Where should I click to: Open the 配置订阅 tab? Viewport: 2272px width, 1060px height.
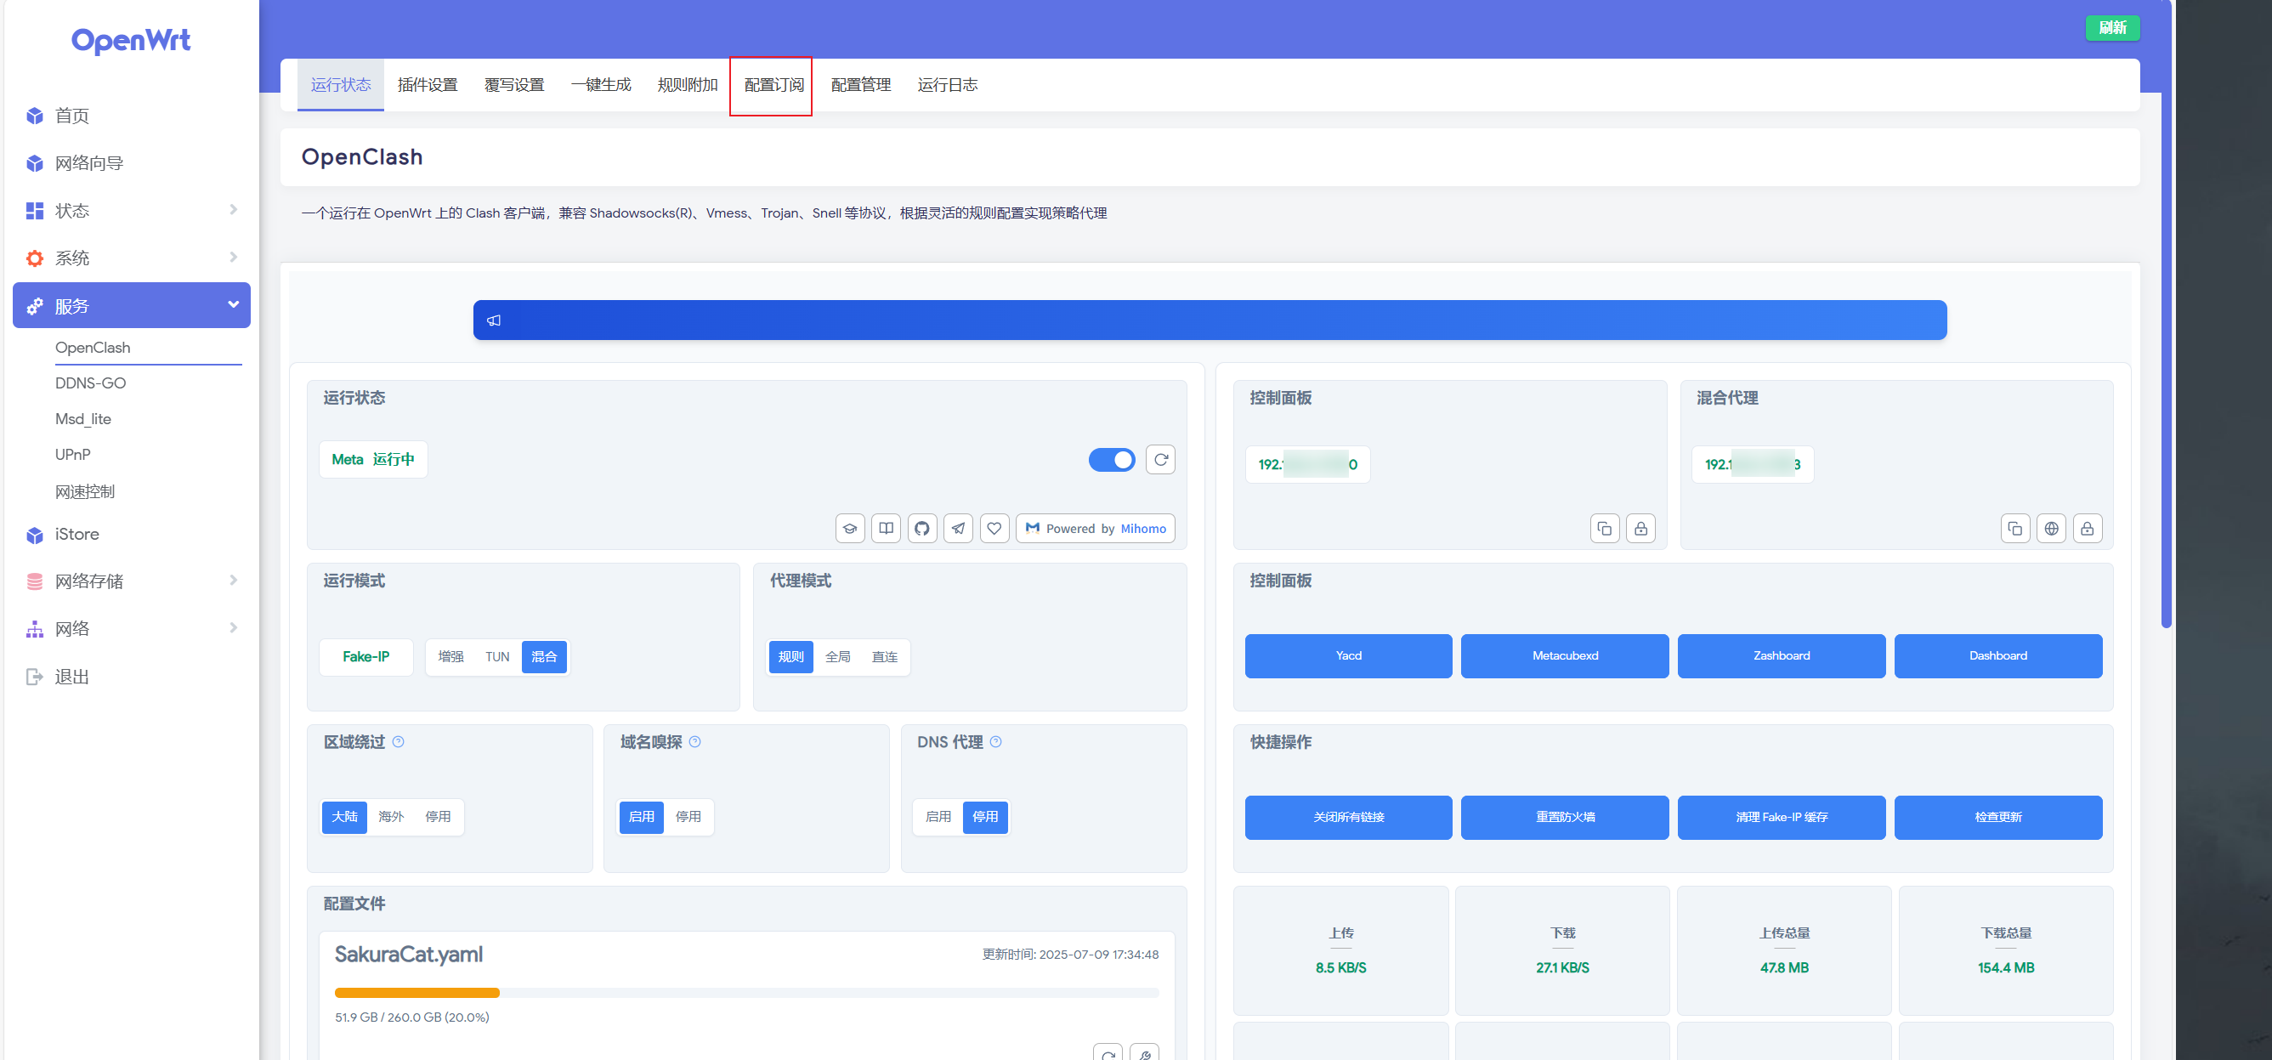tap(773, 85)
